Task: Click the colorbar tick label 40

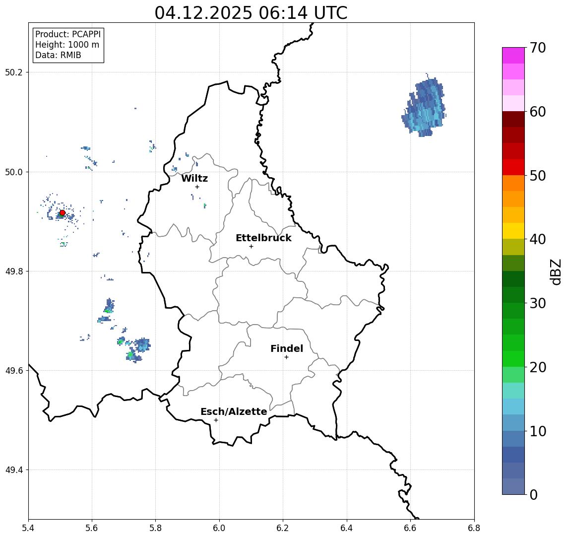Action: pyautogui.click(x=538, y=239)
